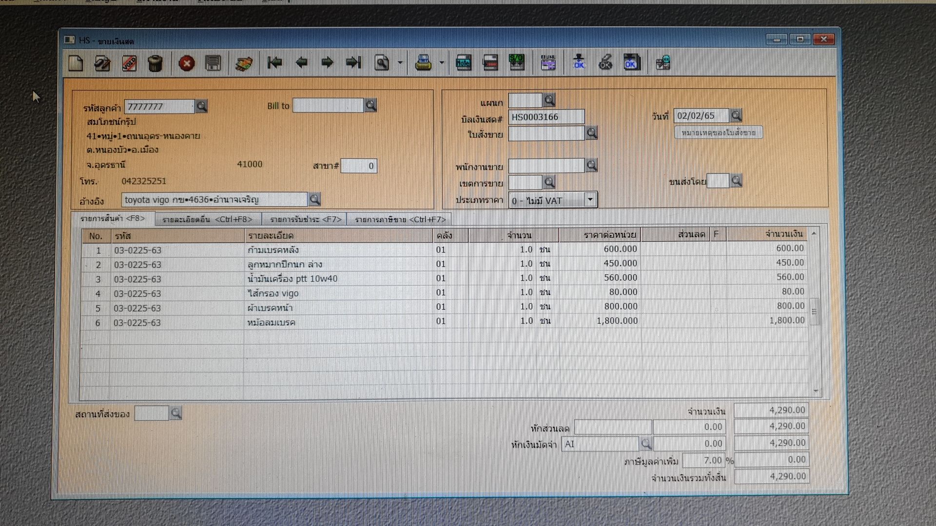Click the printer icon
Screen dimensions: 936x526
[423, 63]
